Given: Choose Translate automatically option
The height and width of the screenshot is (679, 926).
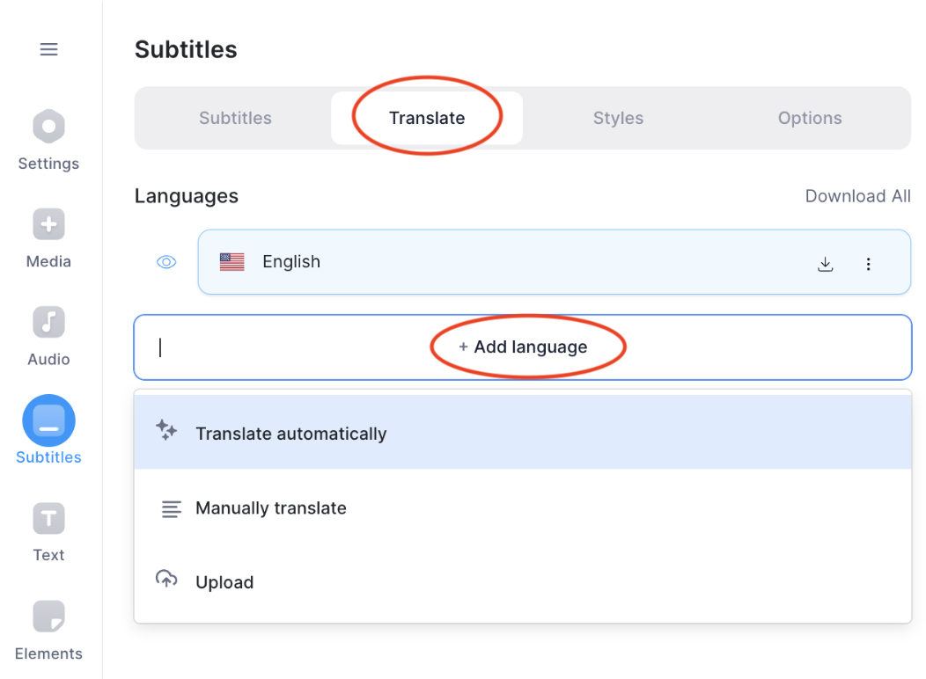Looking at the screenshot, I should click(523, 433).
